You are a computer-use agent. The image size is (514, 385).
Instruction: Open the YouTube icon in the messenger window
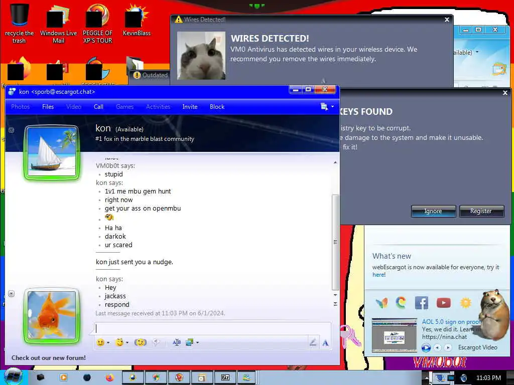(x=444, y=303)
